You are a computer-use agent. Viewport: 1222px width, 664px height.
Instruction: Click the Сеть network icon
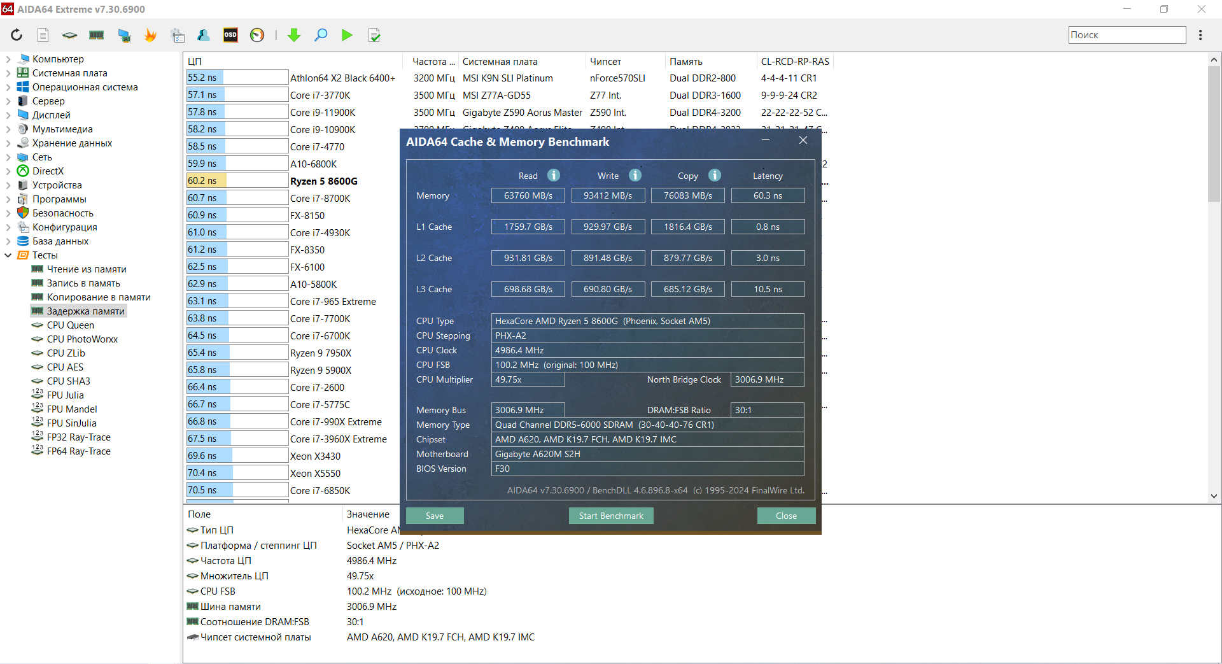(23, 157)
